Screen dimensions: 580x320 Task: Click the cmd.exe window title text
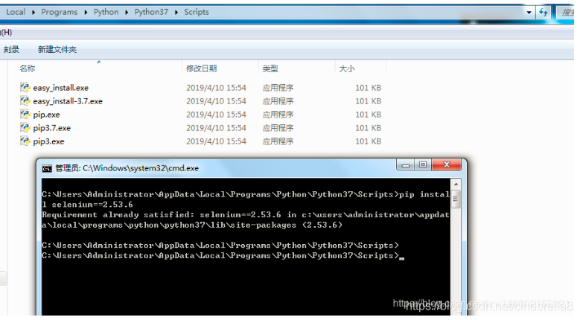127,168
